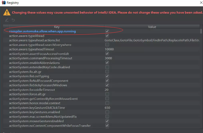Image resolution: width=203 pixels, height=133 pixels.
Task: Select actionSystem.commandProcessingTimeout key
Action: [x=40, y=58]
